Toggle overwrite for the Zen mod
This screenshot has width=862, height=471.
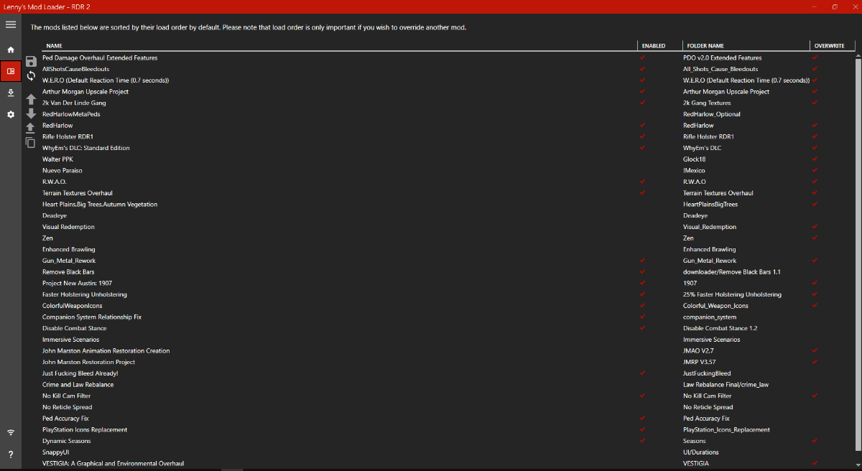(815, 238)
